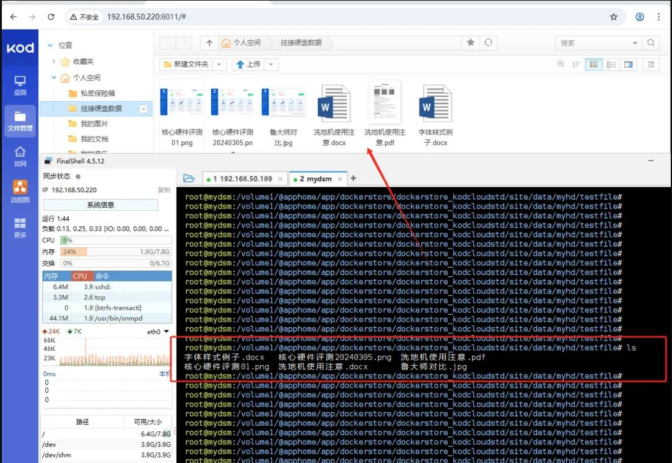Switch to list view
The image size is (672, 463).
[x=611, y=64]
